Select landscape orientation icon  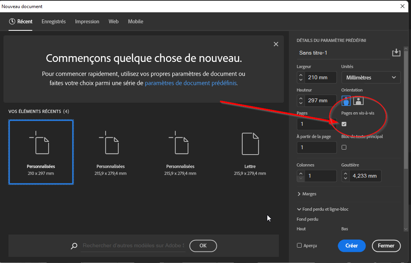click(x=358, y=101)
